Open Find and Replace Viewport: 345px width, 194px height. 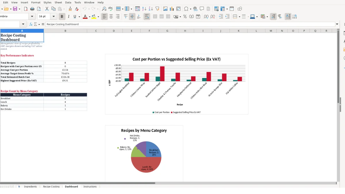pyautogui.click(x=104, y=9)
